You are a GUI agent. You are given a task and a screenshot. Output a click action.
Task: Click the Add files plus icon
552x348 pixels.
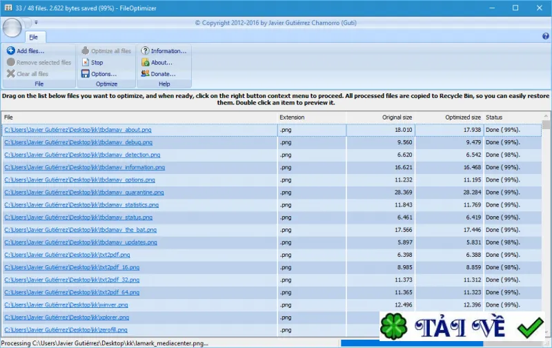(x=11, y=50)
